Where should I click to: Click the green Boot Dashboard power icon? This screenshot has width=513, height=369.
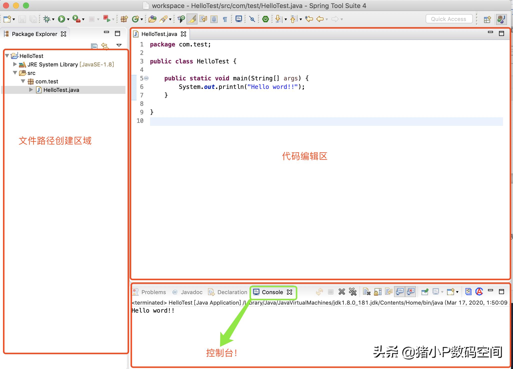(x=265, y=19)
